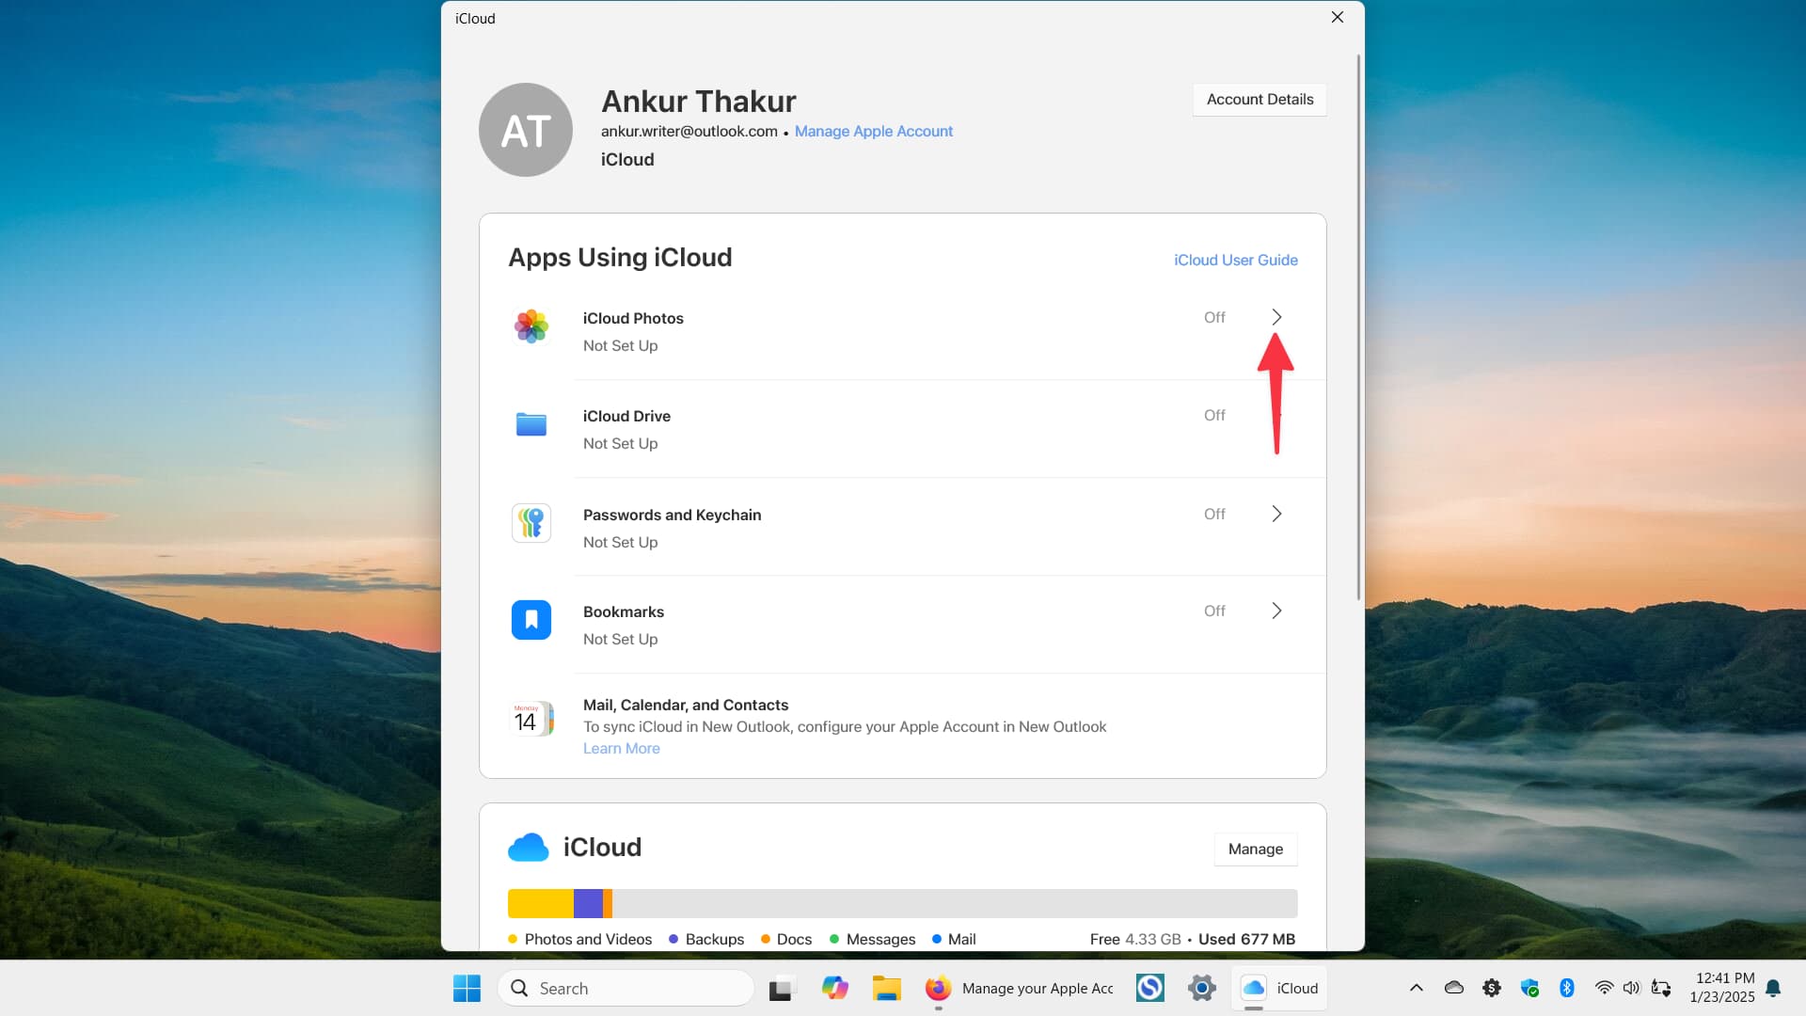This screenshot has height=1016, width=1806.
Task: Click the ankur.writer@outlook.com email text
Action: tap(689, 131)
